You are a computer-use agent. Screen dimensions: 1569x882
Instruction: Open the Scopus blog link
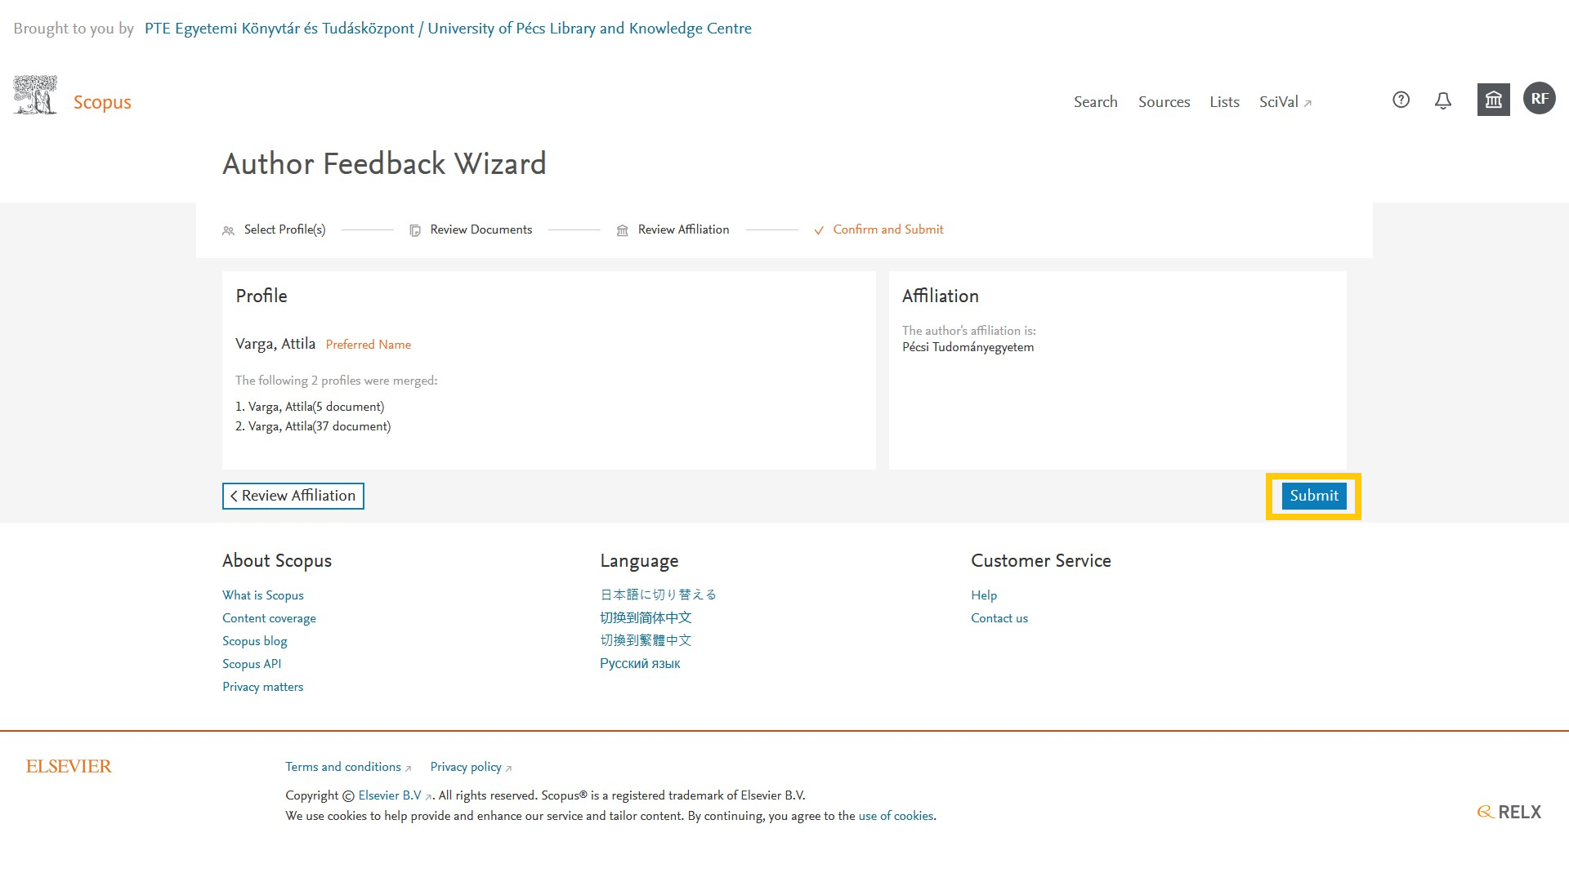tap(255, 641)
